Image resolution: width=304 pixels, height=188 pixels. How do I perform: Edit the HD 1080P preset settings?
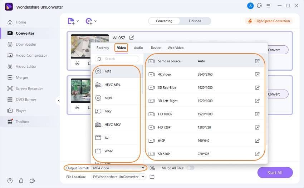[257, 114]
